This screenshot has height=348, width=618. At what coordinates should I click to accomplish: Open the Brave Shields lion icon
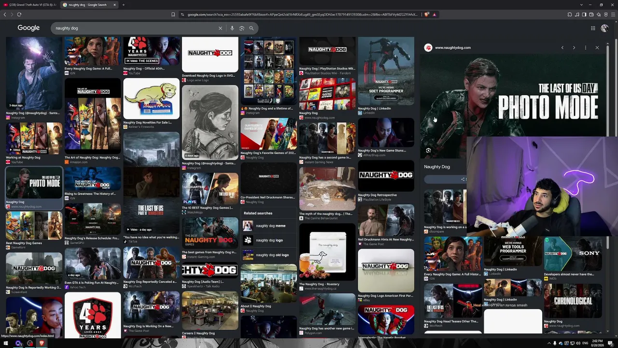pyautogui.click(x=427, y=14)
